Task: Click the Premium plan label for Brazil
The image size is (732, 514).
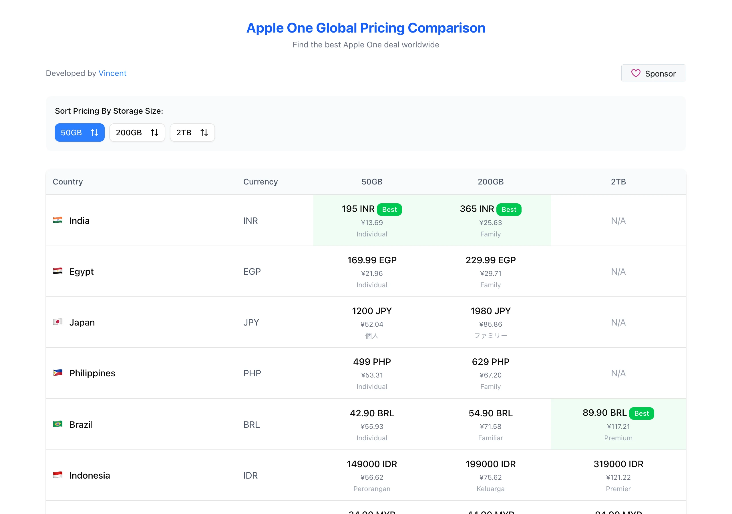Action: [x=618, y=438]
